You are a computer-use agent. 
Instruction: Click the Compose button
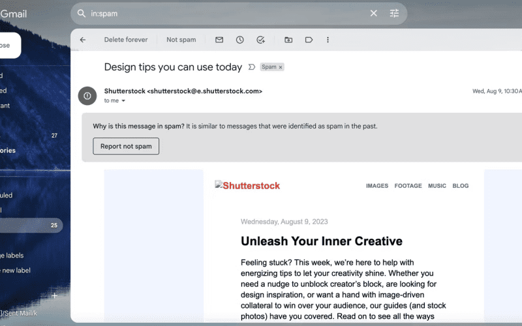pos(10,45)
